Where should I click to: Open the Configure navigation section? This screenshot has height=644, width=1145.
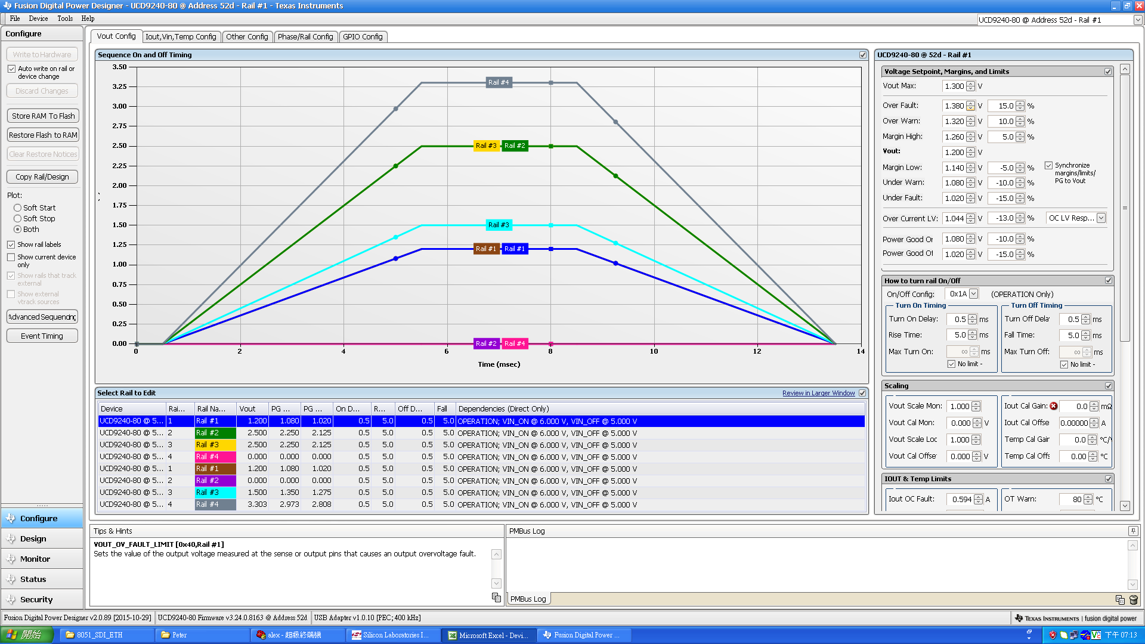click(x=42, y=518)
